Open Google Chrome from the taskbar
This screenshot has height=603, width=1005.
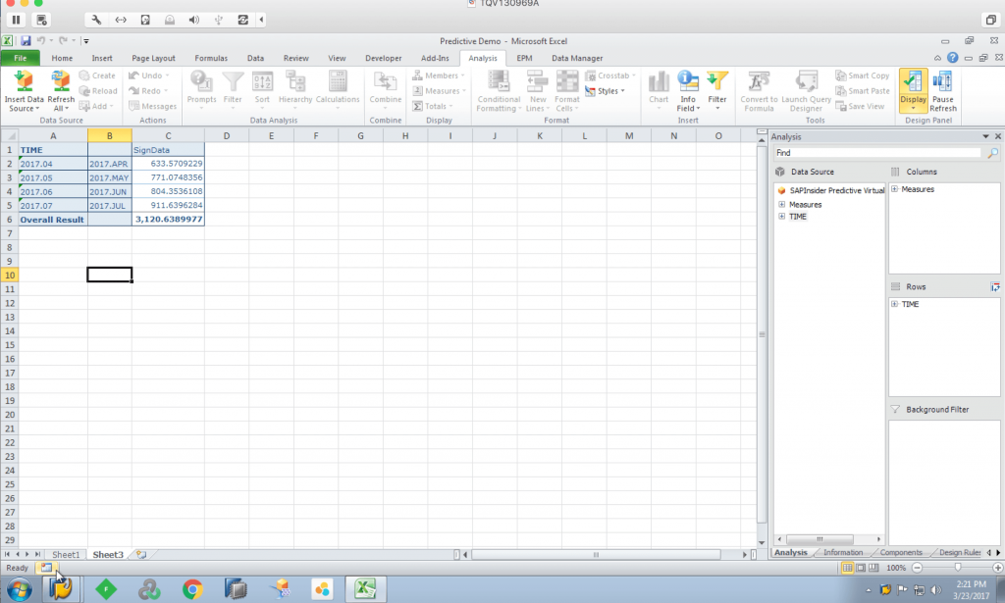(x=192, y=589)
